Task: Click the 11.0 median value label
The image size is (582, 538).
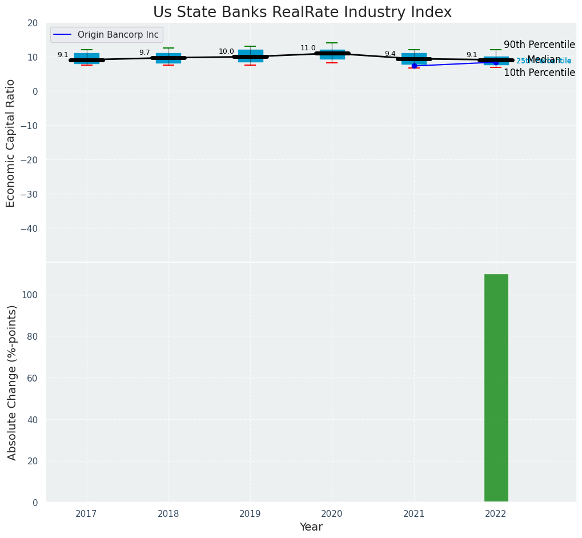Action: (x=308, y=48)
